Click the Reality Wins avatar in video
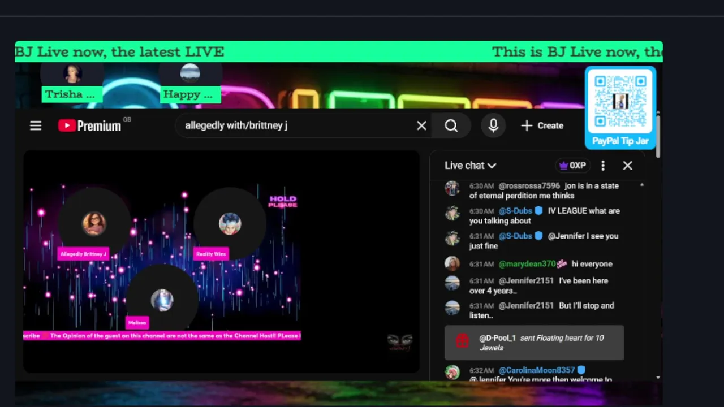 (x=230, y=223)
